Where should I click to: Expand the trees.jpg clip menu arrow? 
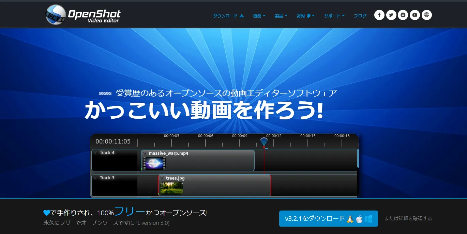(x=162, y=178)
